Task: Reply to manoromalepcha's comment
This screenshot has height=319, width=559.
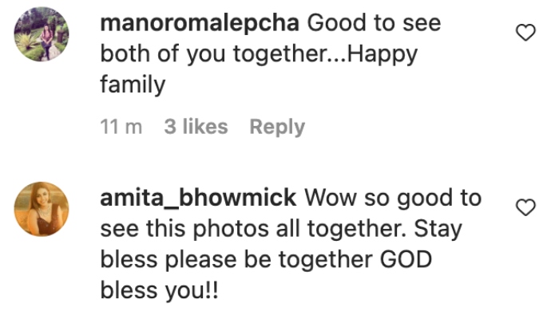Action: click(276, 127)
